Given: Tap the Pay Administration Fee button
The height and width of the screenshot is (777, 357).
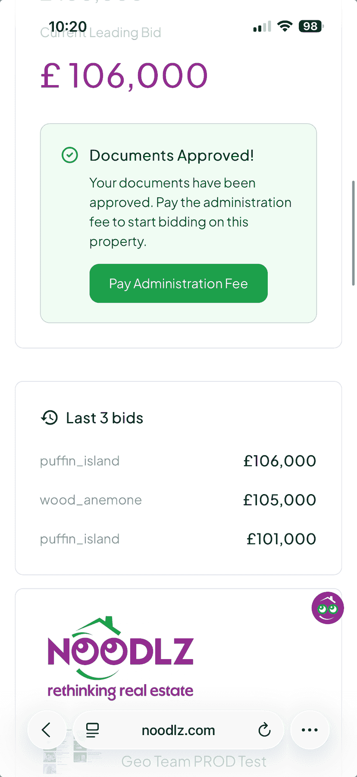Looking at the screenshot, I should point(178,283).
